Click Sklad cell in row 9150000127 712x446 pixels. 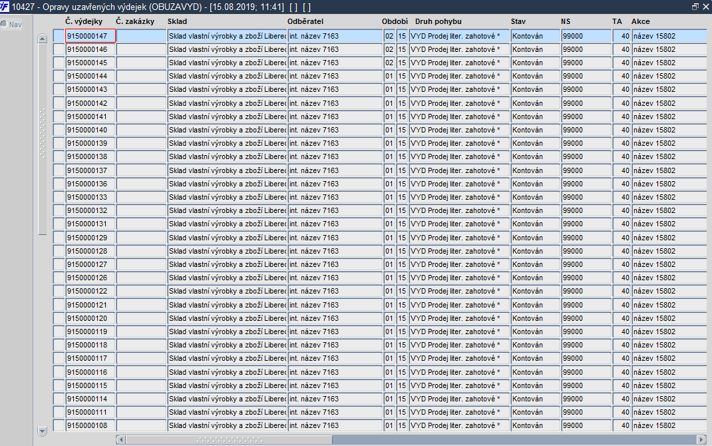point(227,264)
